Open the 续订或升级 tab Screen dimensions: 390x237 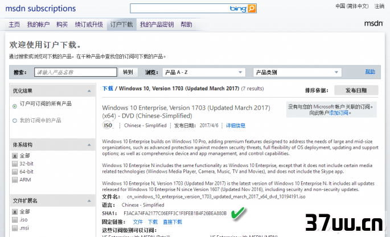pos(89,24)
